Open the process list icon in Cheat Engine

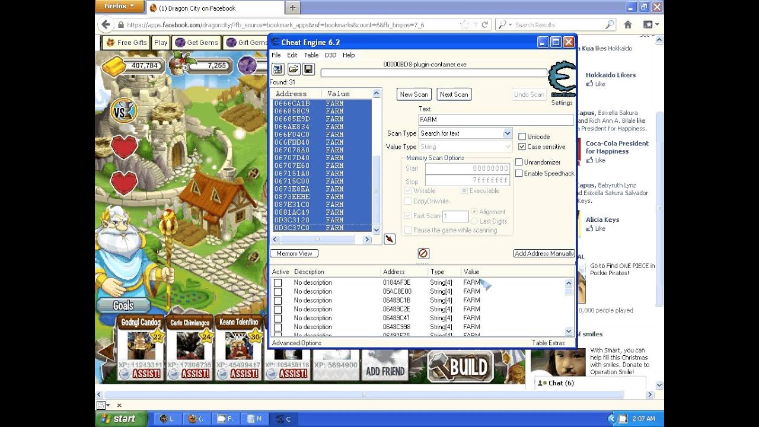[278, 69]
